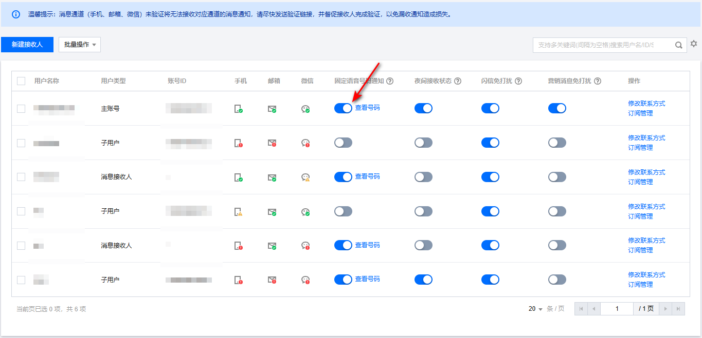Click the page number input box
The width and height of the screenshot is (702, 338).
pos(617,309)
